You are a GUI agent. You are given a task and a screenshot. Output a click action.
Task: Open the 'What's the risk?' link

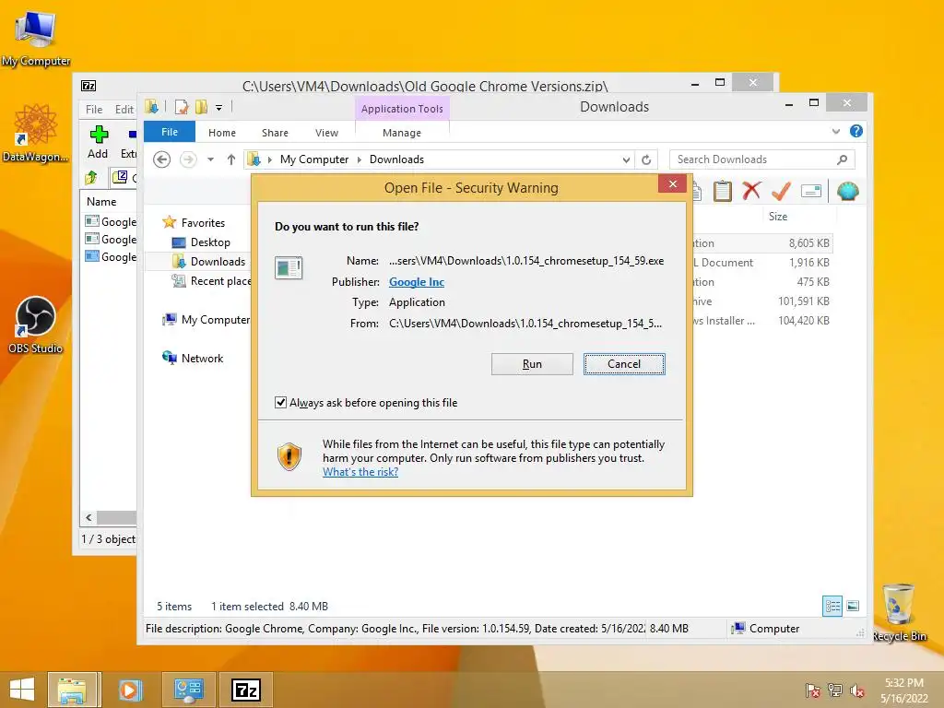point(360,472)
